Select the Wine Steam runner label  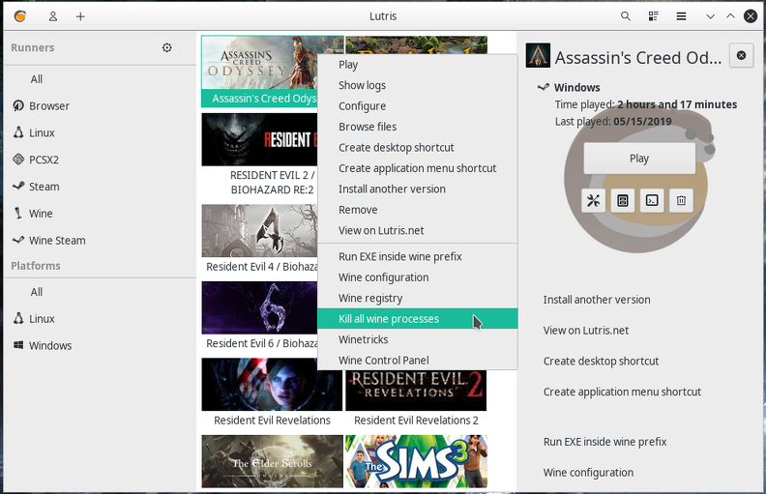click(57, 240)
